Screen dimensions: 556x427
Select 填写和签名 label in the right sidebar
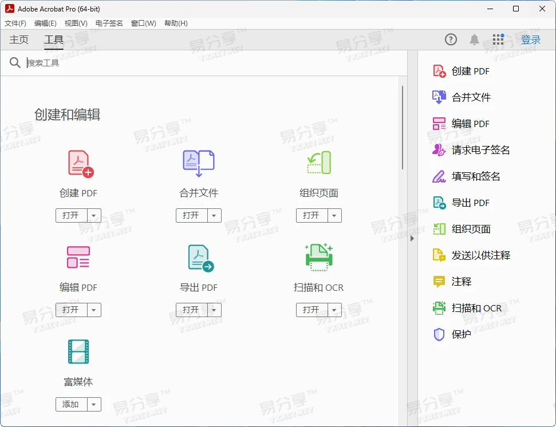click(476, 176)
